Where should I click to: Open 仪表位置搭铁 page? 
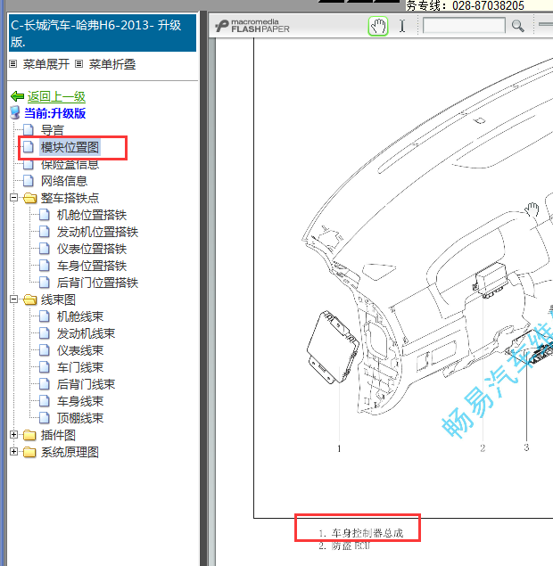pyautogui.click(x=92, y=249)
